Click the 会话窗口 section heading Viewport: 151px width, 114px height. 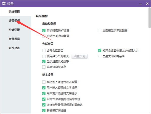point(48,44)
